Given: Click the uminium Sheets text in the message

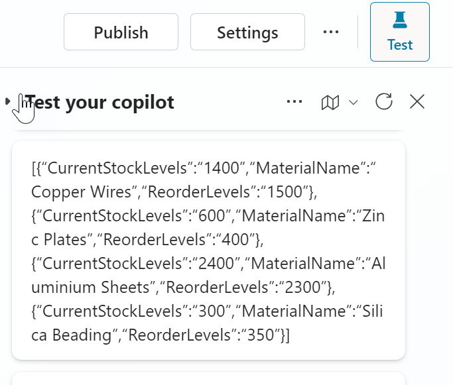Looking at the screenshot, I should click(74, 287).
